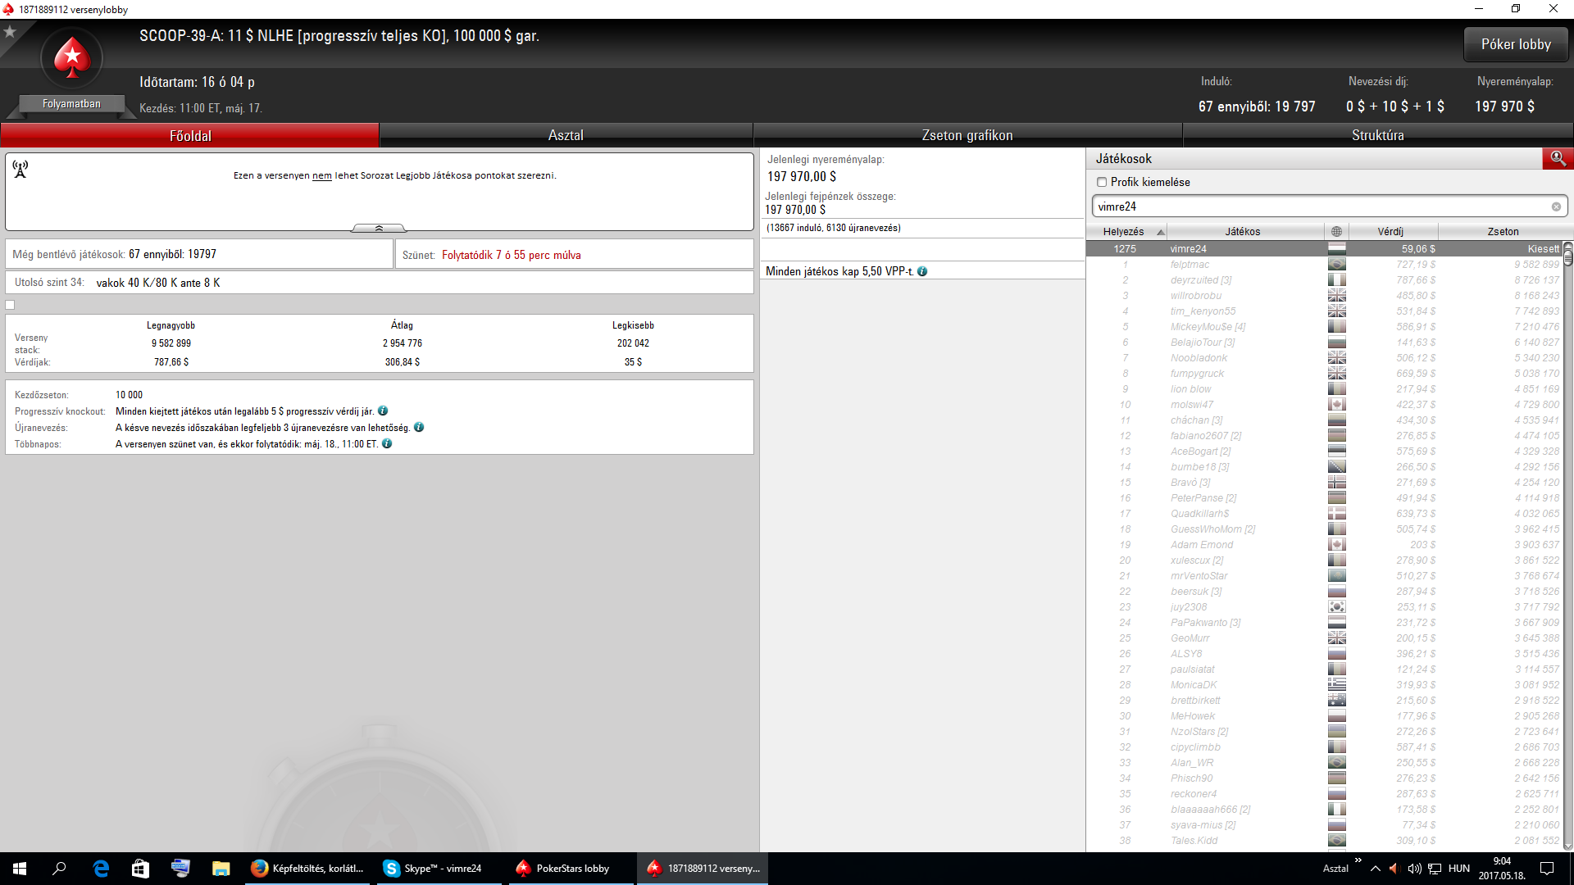The width and height of the screenshot is (1574, 885).
Task: Open the Struktúra tab
Action: pos(1378,135)
